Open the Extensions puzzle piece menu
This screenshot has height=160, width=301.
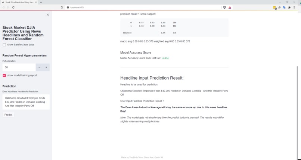pos(289,7)
